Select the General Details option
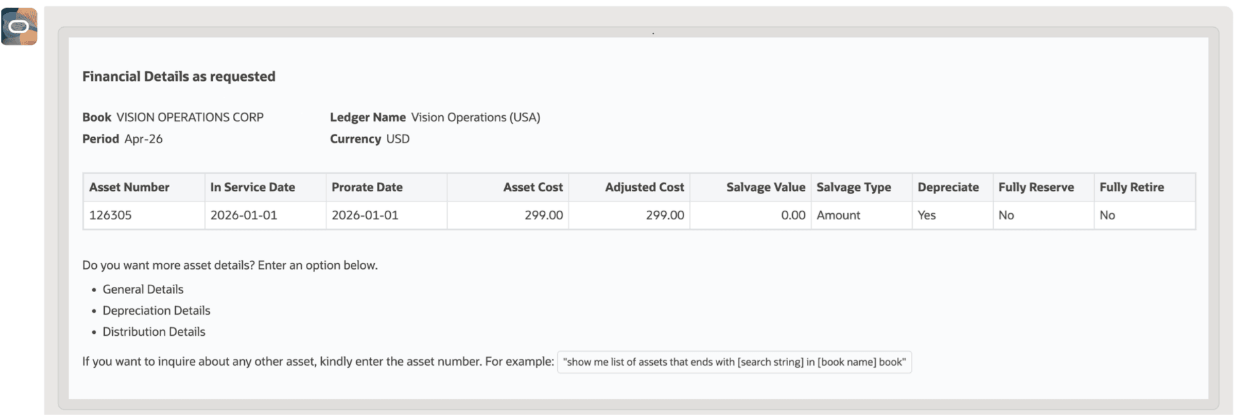The width and height of the screenshot is (1234, 418). tap(143, 289)
